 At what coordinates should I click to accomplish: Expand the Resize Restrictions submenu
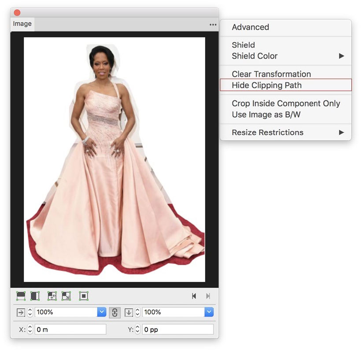point(341,133)
